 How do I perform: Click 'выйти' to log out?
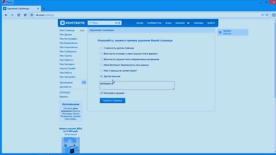[211, 23]
